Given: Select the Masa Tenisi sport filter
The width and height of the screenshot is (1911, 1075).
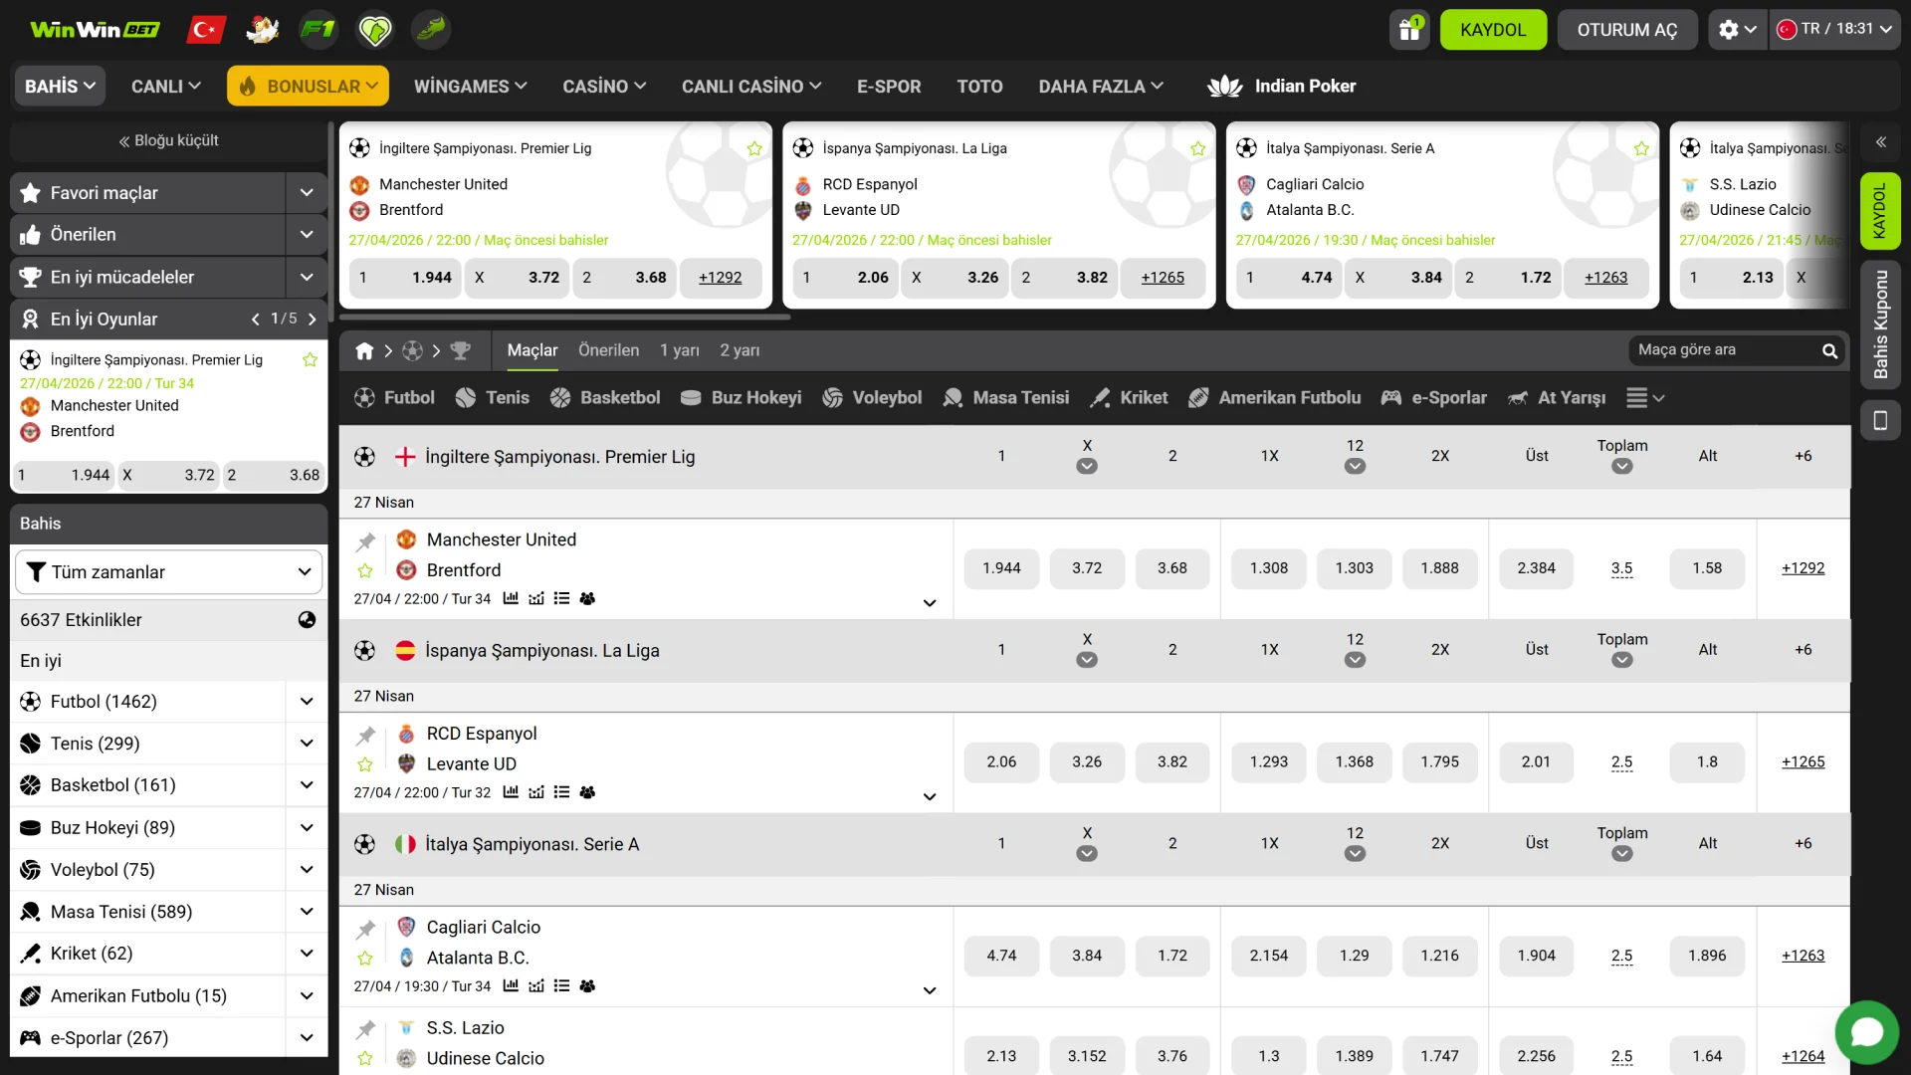Looking at the screenshot, I should click(x=1006, y=398).
